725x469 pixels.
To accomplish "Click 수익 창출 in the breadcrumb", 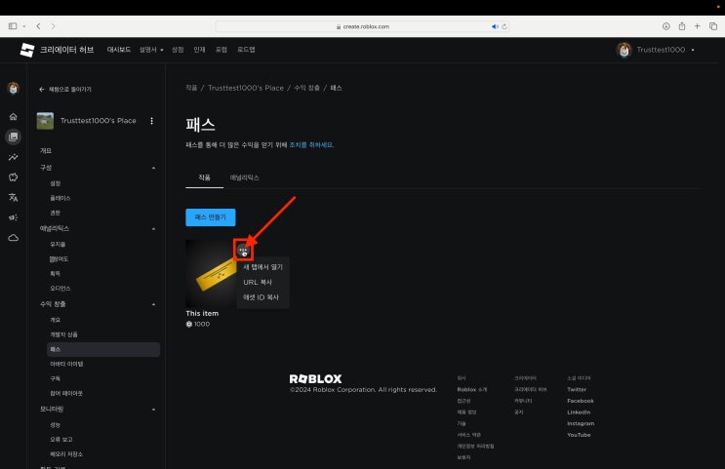I will [306, 88].
